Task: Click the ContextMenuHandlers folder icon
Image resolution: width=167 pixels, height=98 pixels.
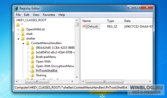Action: 27,43
